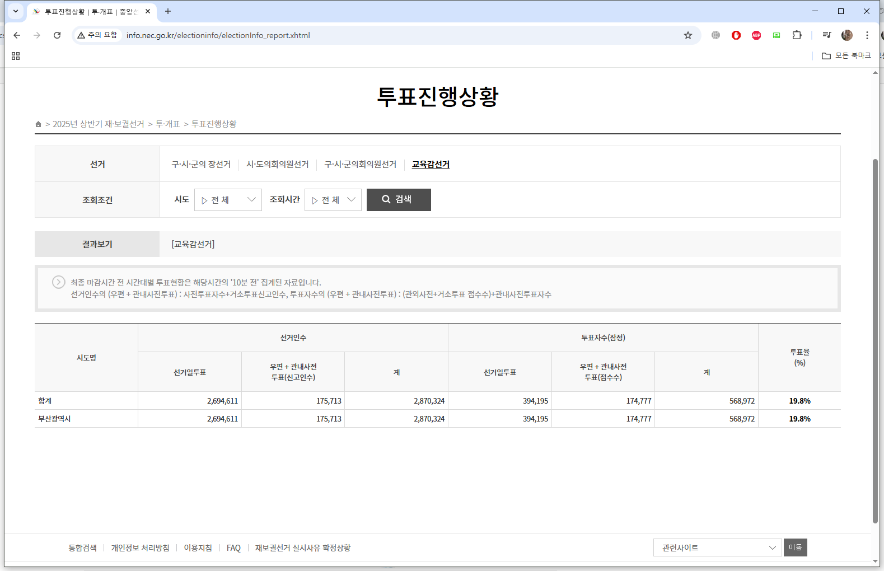884x571 pixels.
Task: Switch to the 시·도의회의원선거 tab
Action: coord(277,164)
